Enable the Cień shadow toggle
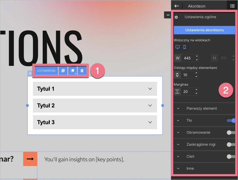The height and width of the screenshot is (180, 238). (231, 157)
